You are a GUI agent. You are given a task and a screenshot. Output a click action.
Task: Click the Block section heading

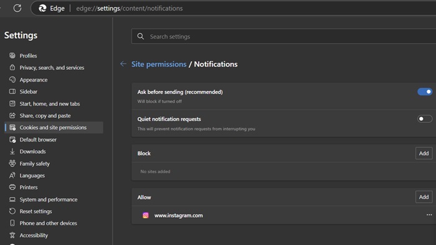point(144,153)
